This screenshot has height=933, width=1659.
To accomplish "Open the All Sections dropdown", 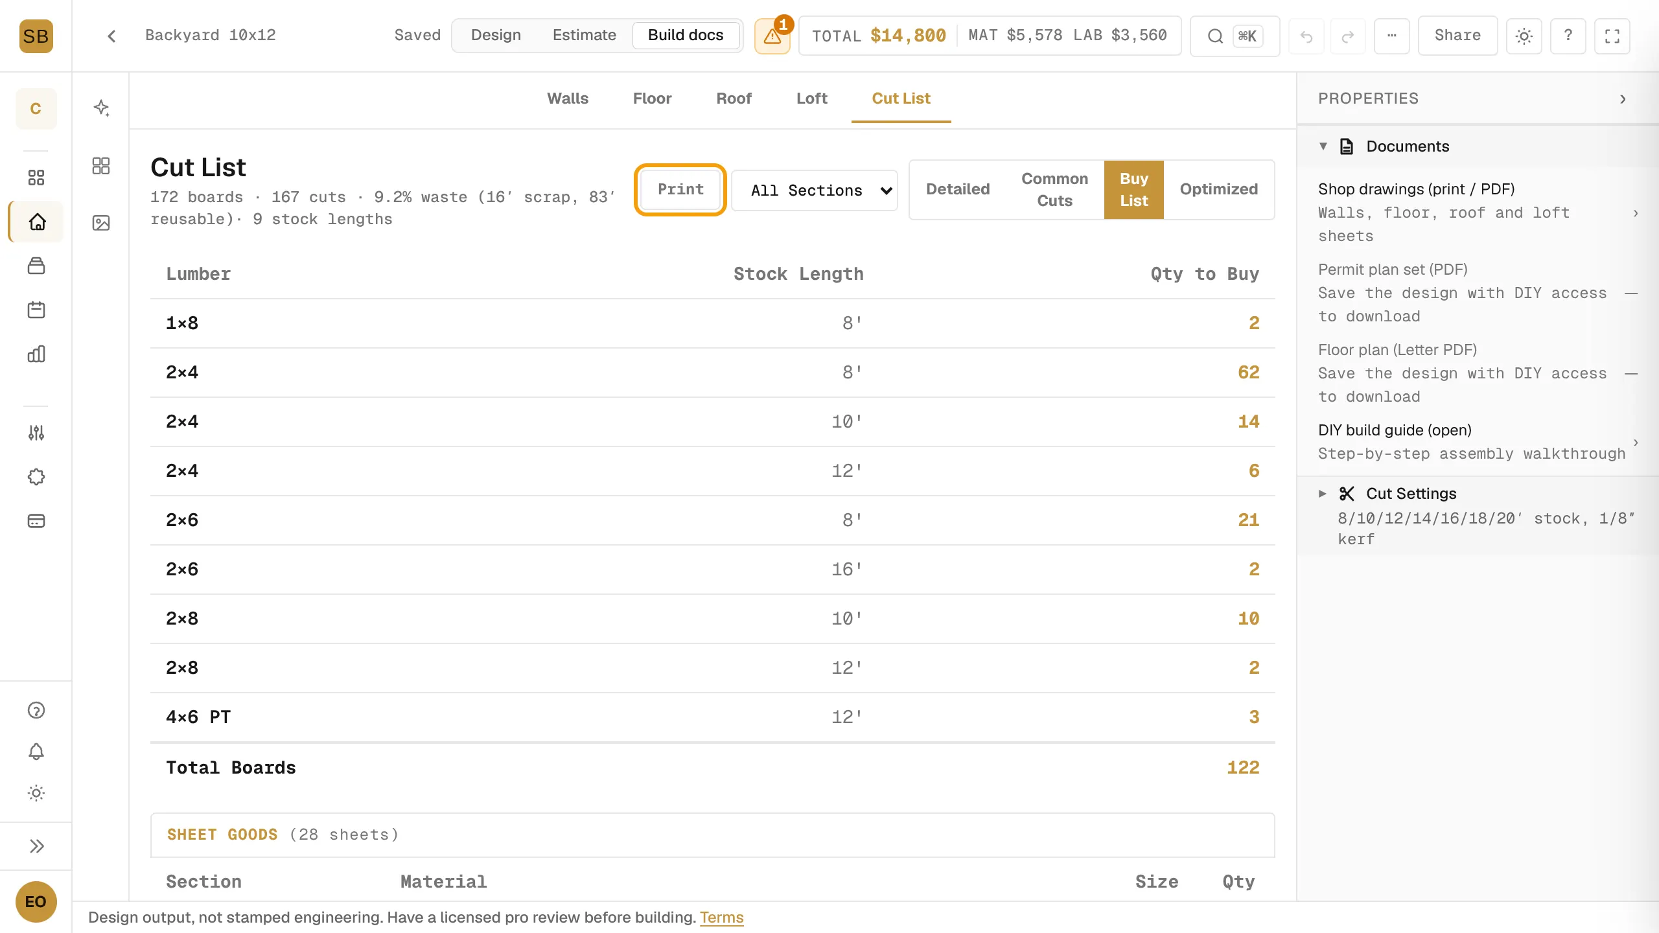I will (x=815, y=190).
